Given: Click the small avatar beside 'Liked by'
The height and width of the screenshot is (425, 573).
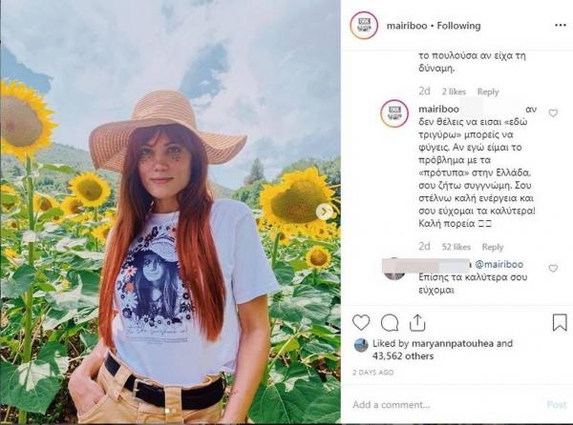Looking at the screenshot, I should 361,345.
